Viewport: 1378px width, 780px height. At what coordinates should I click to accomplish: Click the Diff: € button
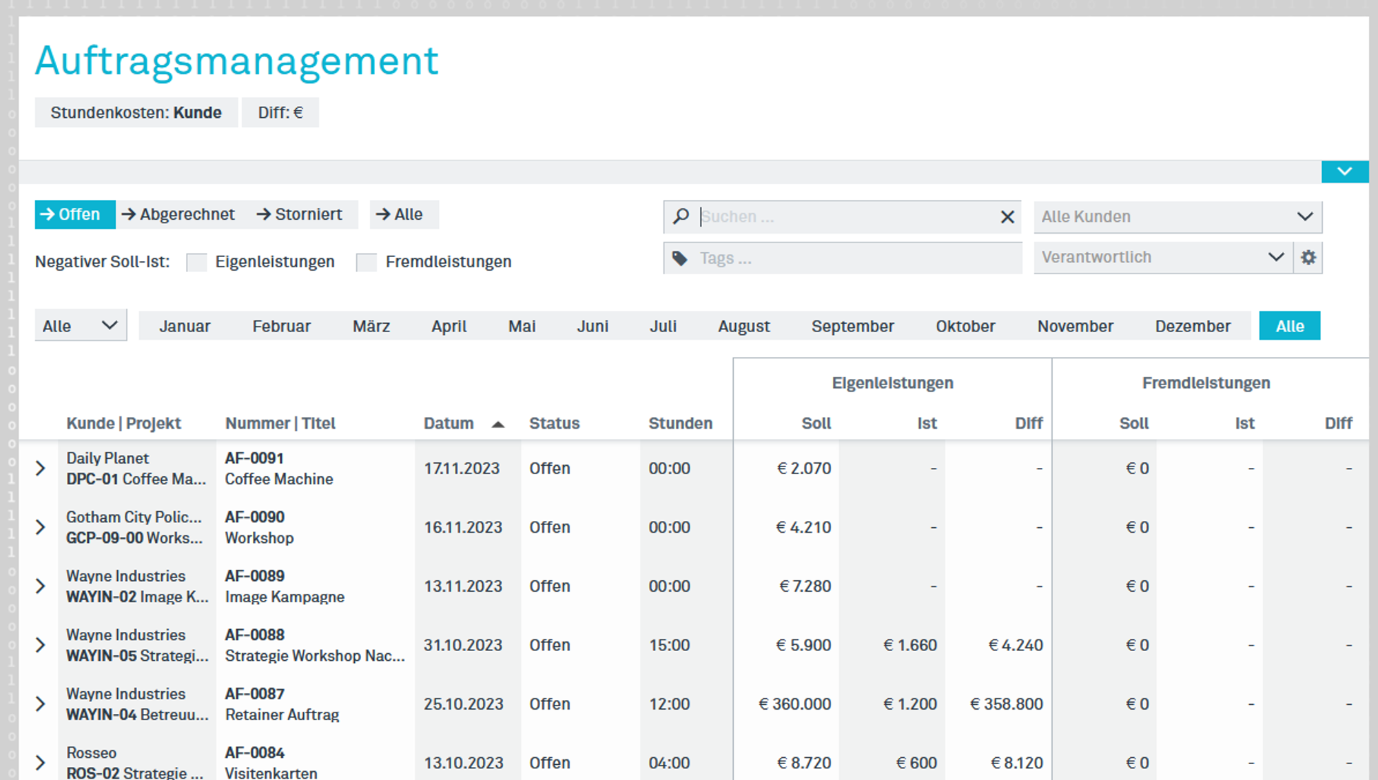coord(280,112)
